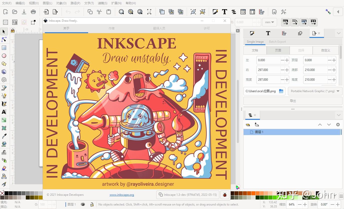Select the Star/Polygon tool
This screenshot has width=344, height=209.
(x=4, y=64)
